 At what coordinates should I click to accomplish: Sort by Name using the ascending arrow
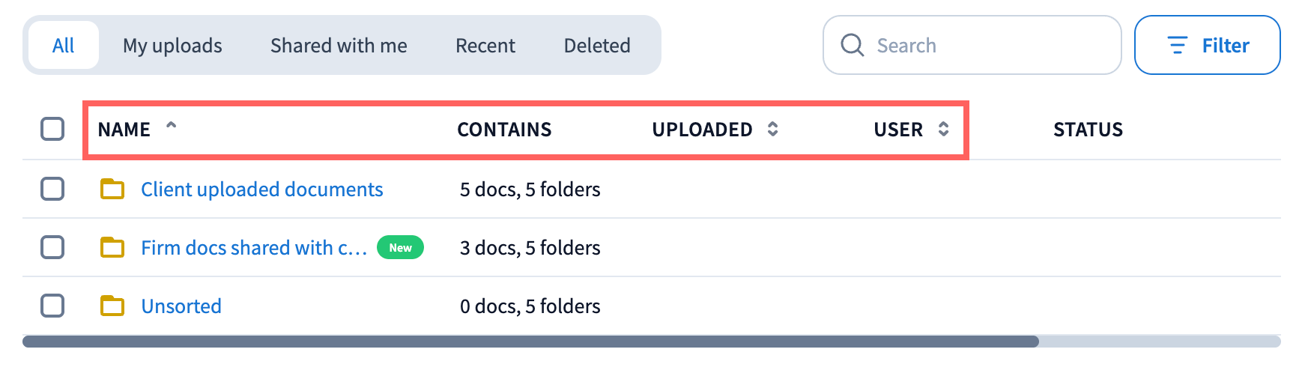pyautogui.click(x=171, y=126)
